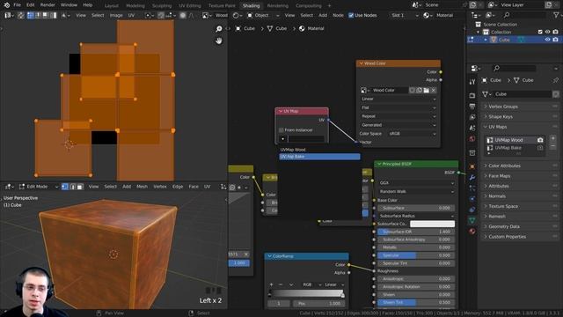Open the World properties tab
This screenshot has width=563, height=317.
[472, 139]
